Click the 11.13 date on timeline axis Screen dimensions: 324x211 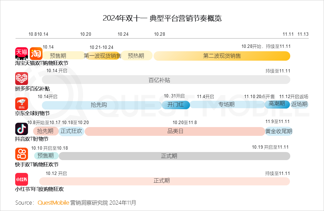click(x=303, y=34)
